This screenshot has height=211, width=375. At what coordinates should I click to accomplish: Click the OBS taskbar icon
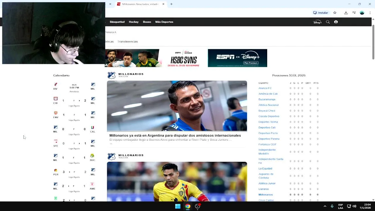pyautogui.click(x=198, y=206)
